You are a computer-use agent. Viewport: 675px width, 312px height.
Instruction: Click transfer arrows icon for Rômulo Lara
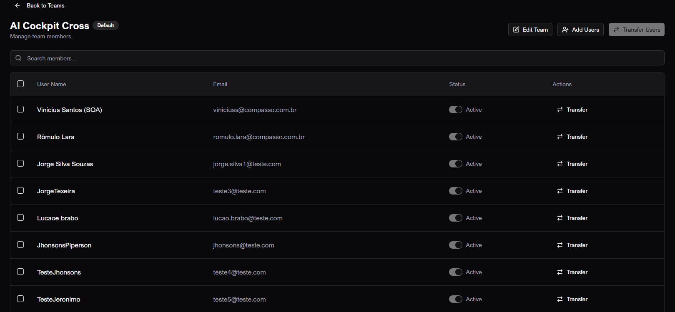pyautogui.click(x=560, y=137)
